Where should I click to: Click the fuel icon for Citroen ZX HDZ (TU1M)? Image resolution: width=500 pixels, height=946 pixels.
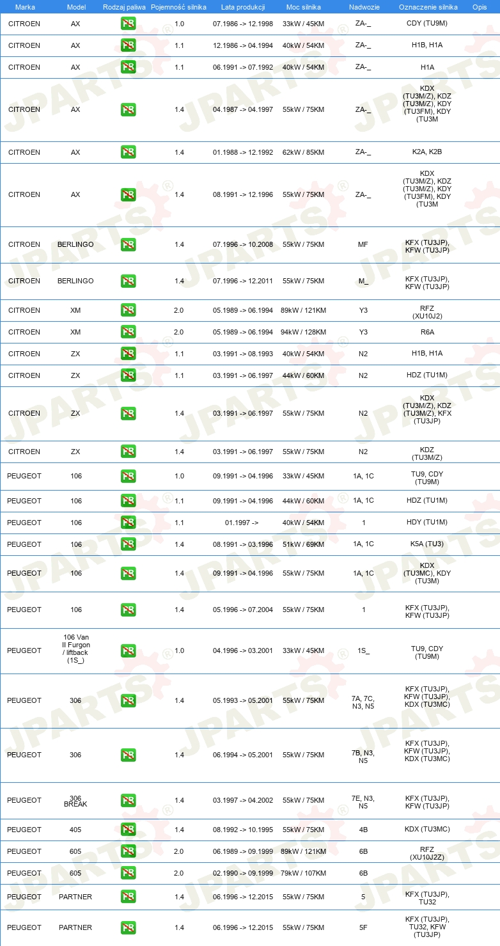128,375
